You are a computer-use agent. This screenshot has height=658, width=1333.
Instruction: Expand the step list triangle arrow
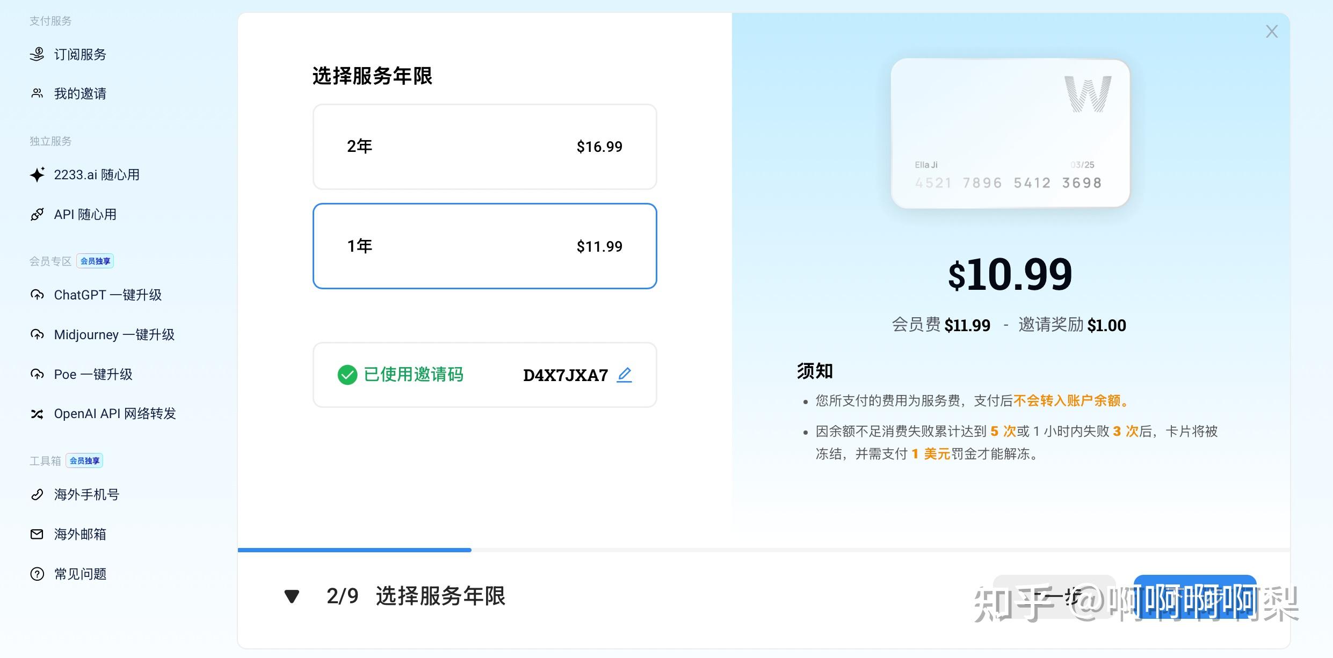pyautogui.click(x=292, y=596)
